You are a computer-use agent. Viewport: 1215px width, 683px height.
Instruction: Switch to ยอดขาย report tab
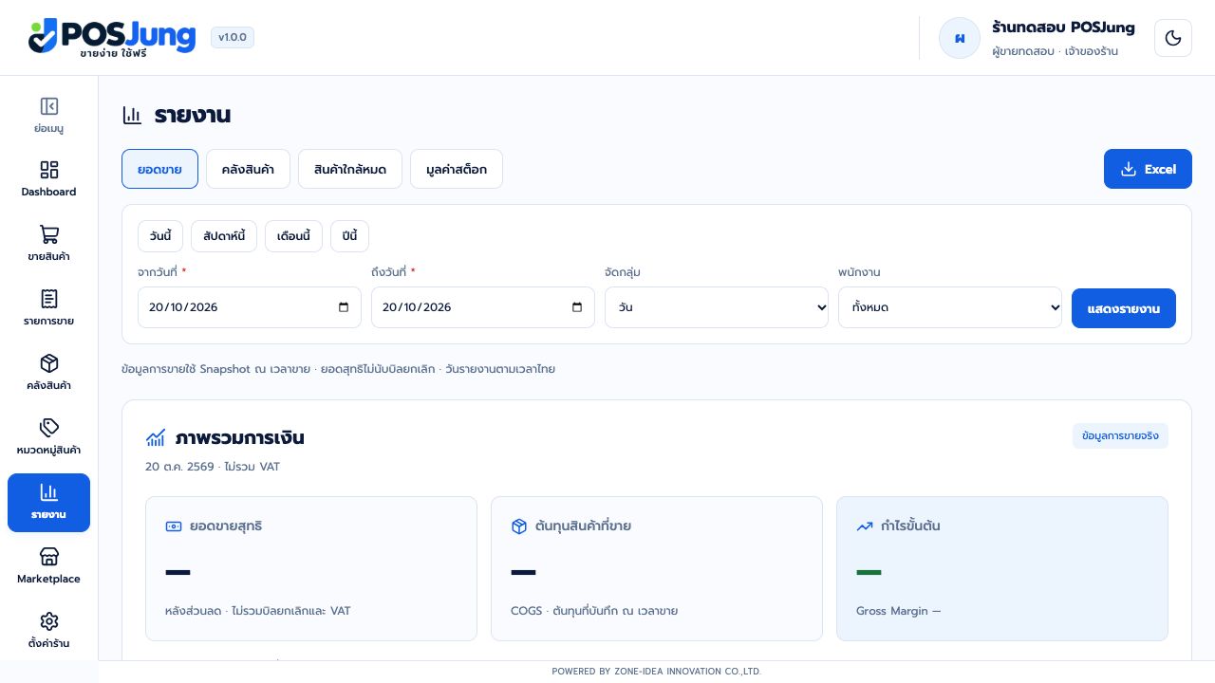coord(159,169)
